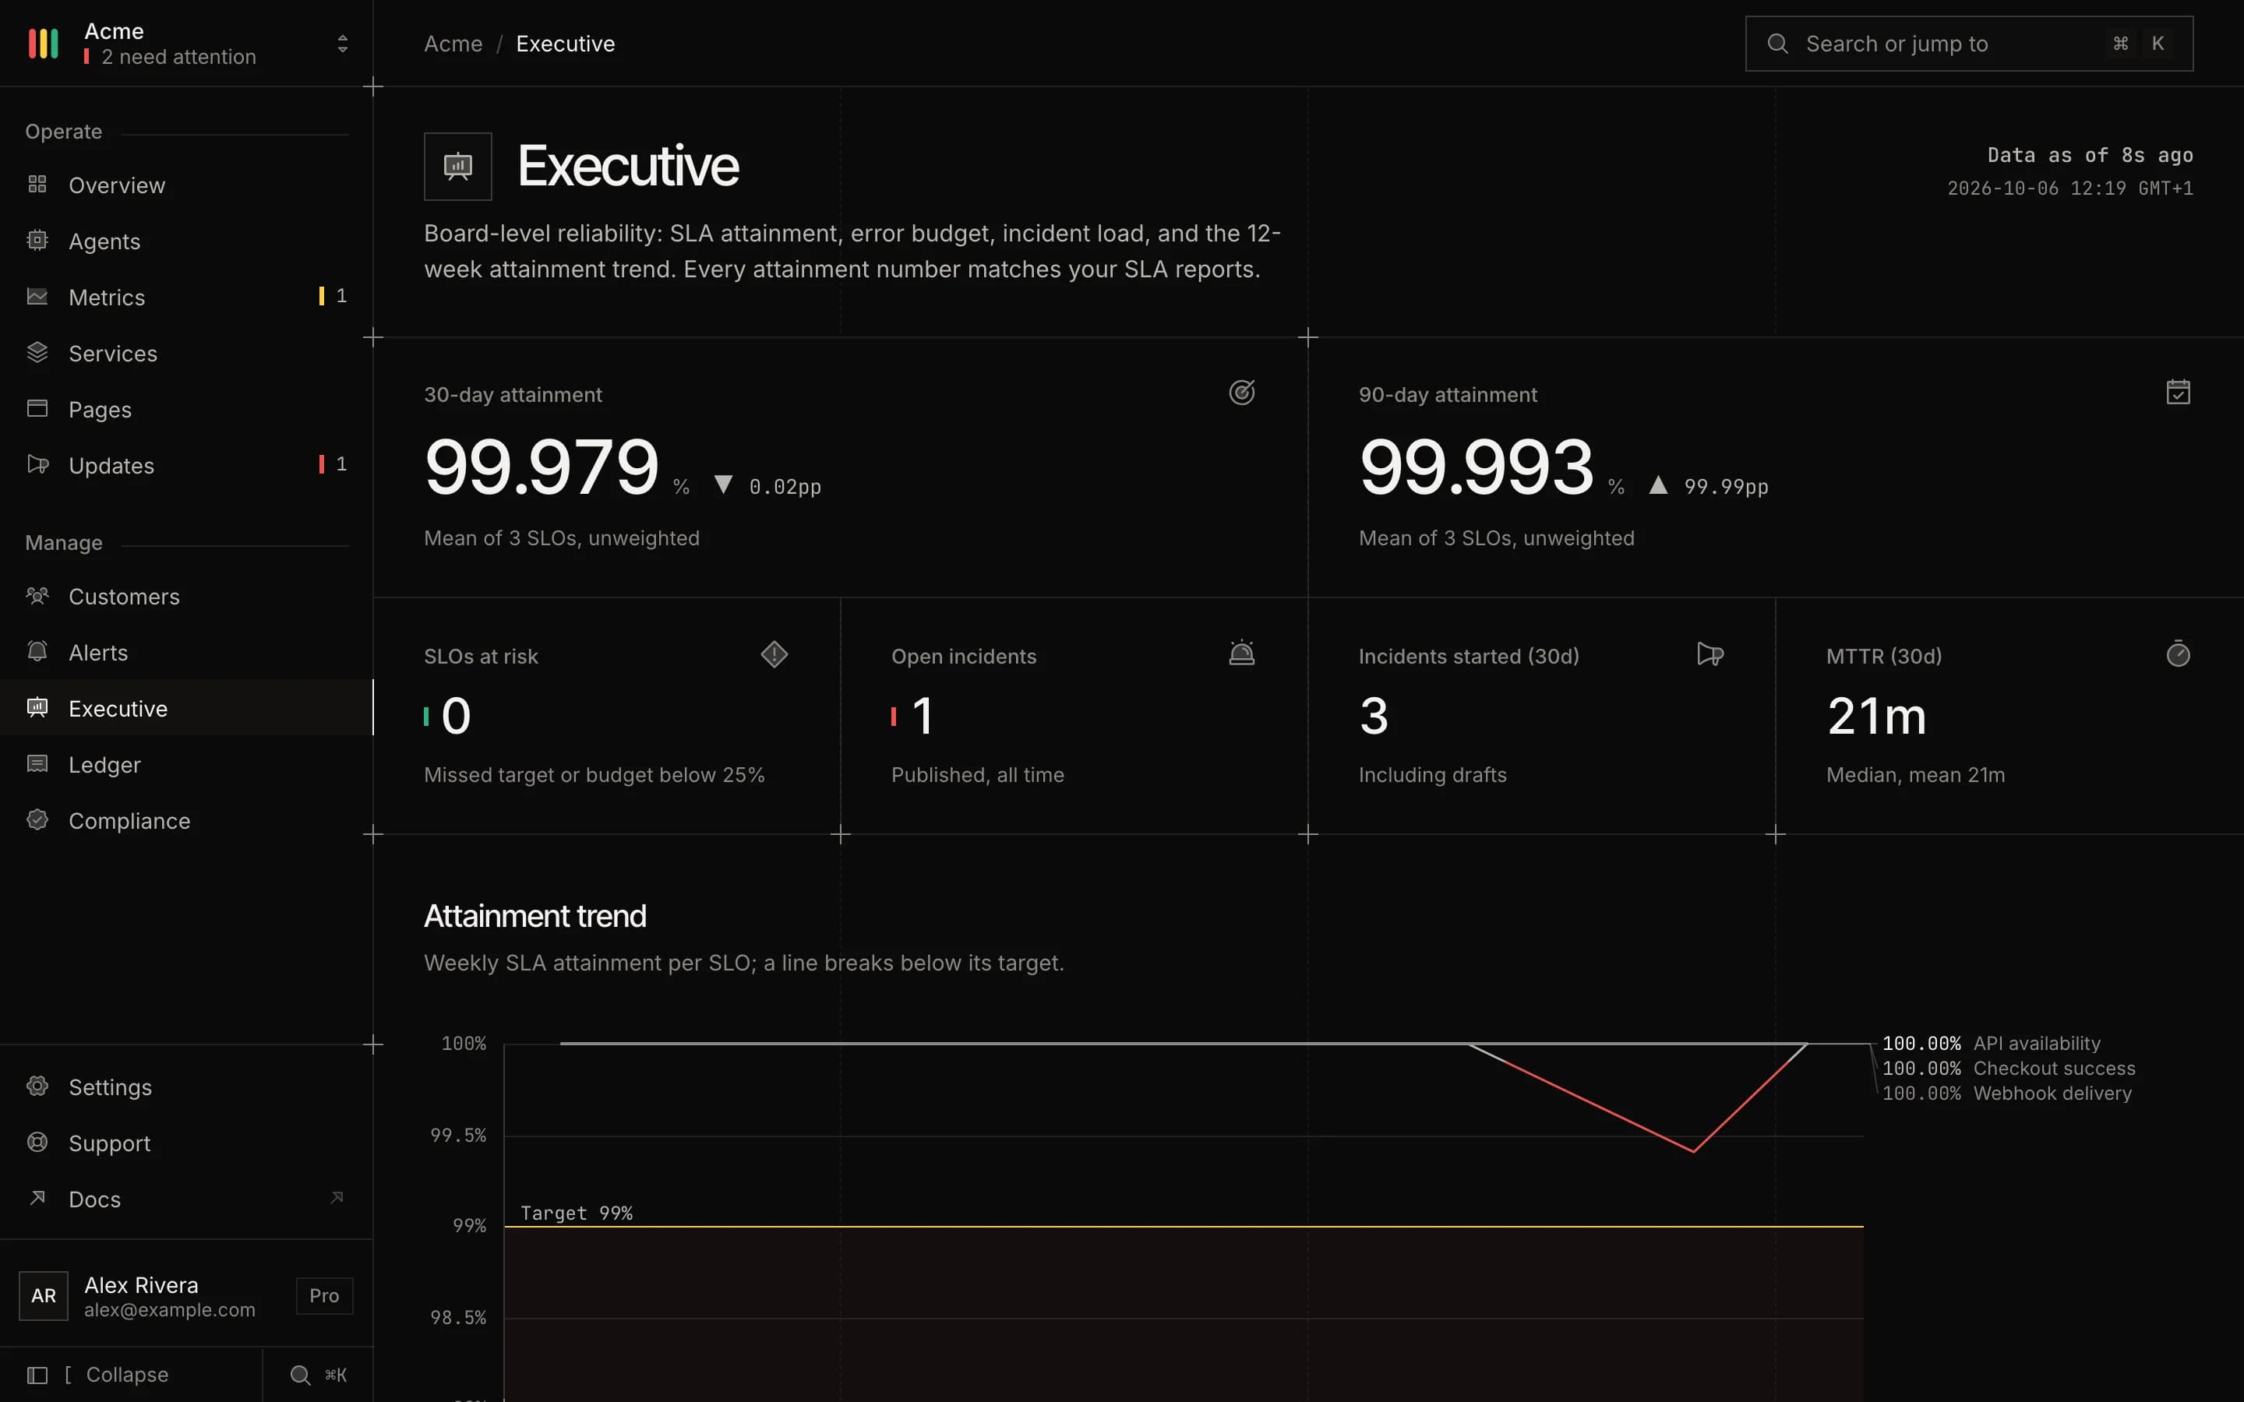Click the 30-day attainment target icon
The width and height of the screenshot is (2244, 1402).
(1242, 393)
